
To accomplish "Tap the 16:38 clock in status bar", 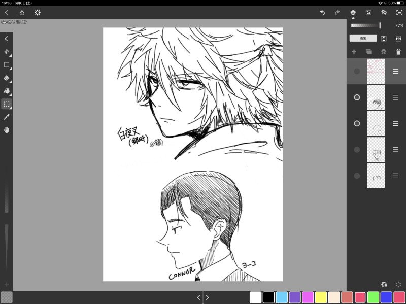I will click(x=7, y=3).
